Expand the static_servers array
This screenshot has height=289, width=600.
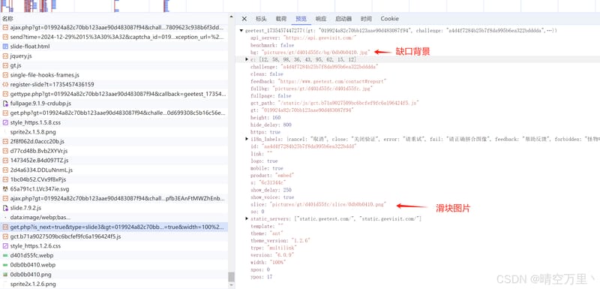click(x=247, y=218)
